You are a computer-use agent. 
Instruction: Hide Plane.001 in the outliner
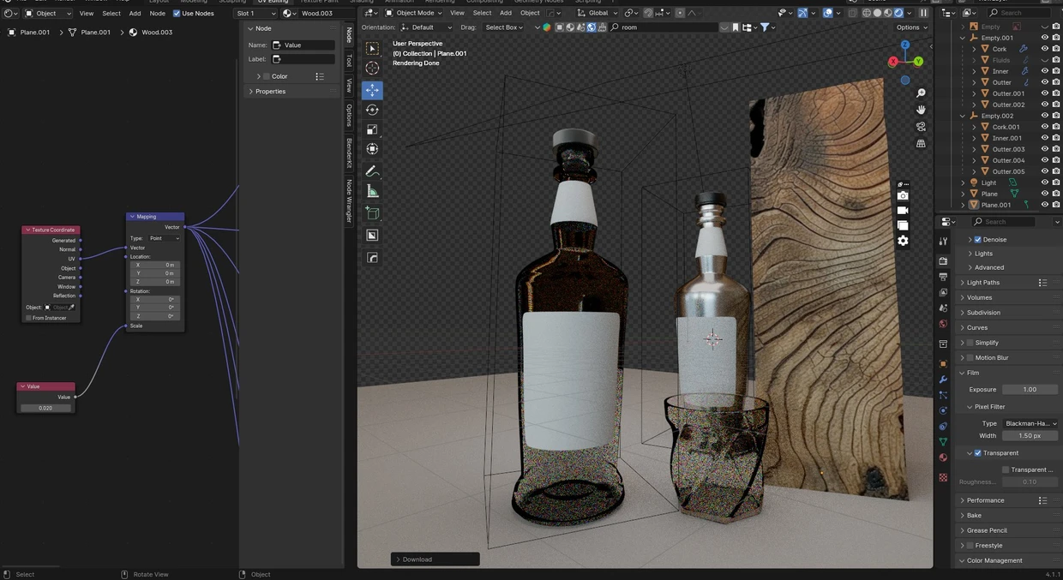[x=1044, y=205]
